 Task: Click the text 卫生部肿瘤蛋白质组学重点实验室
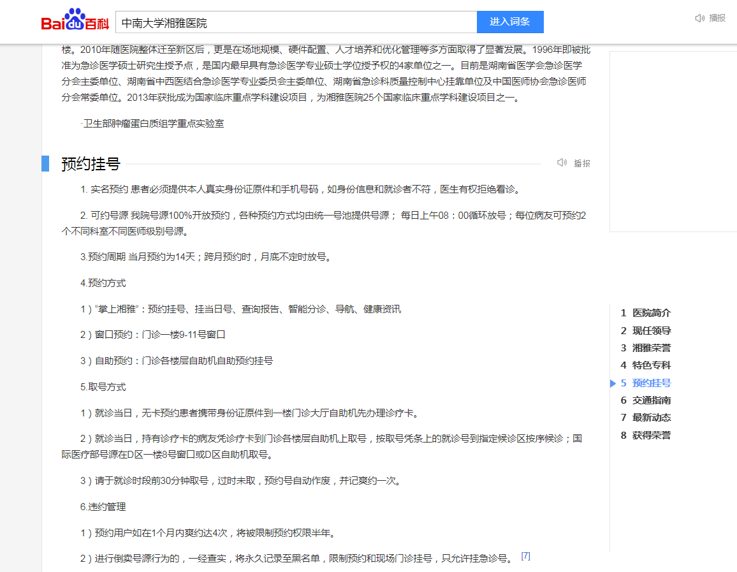click(x=152, y=124)
